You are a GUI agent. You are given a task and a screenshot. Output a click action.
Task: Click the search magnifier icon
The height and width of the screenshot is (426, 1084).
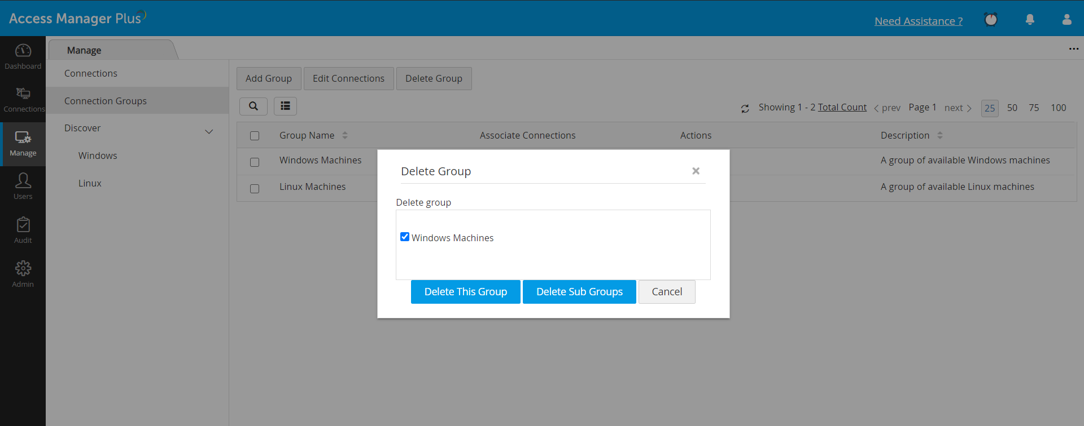253,106
